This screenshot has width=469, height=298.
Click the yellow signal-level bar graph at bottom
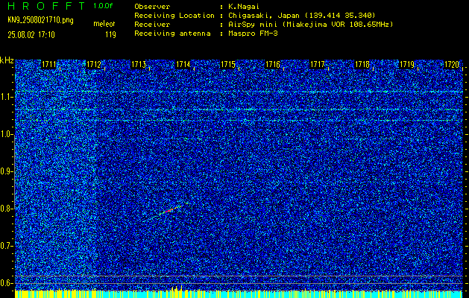coord(239,294)
